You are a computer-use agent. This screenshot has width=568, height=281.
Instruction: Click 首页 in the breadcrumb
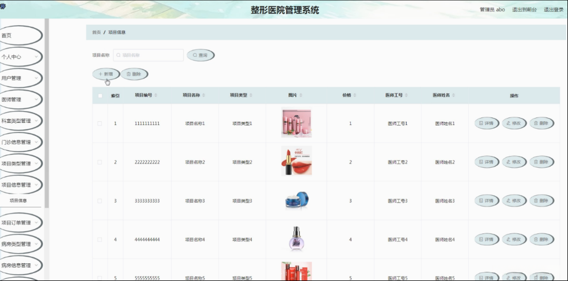click(x=97, y=32)
